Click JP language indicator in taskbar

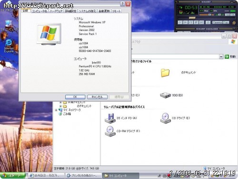(159, 176)
